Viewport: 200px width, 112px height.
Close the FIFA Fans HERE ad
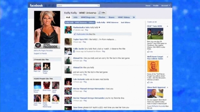167,26
